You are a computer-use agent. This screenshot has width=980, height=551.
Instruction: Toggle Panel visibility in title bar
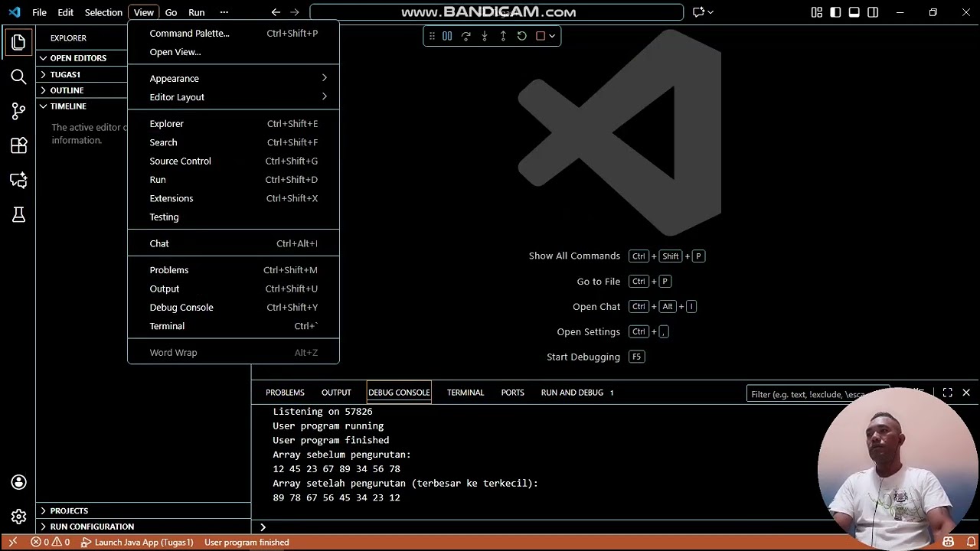tap(854, 12)
